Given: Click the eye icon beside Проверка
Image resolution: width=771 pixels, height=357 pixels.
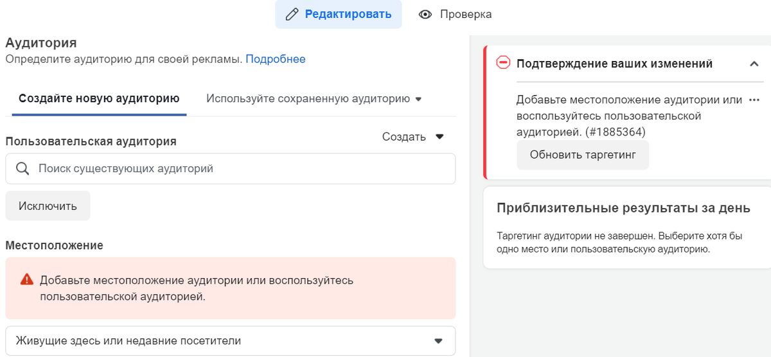Looking at the screenshot, I should pyautogui.click(x=425, y=14).
